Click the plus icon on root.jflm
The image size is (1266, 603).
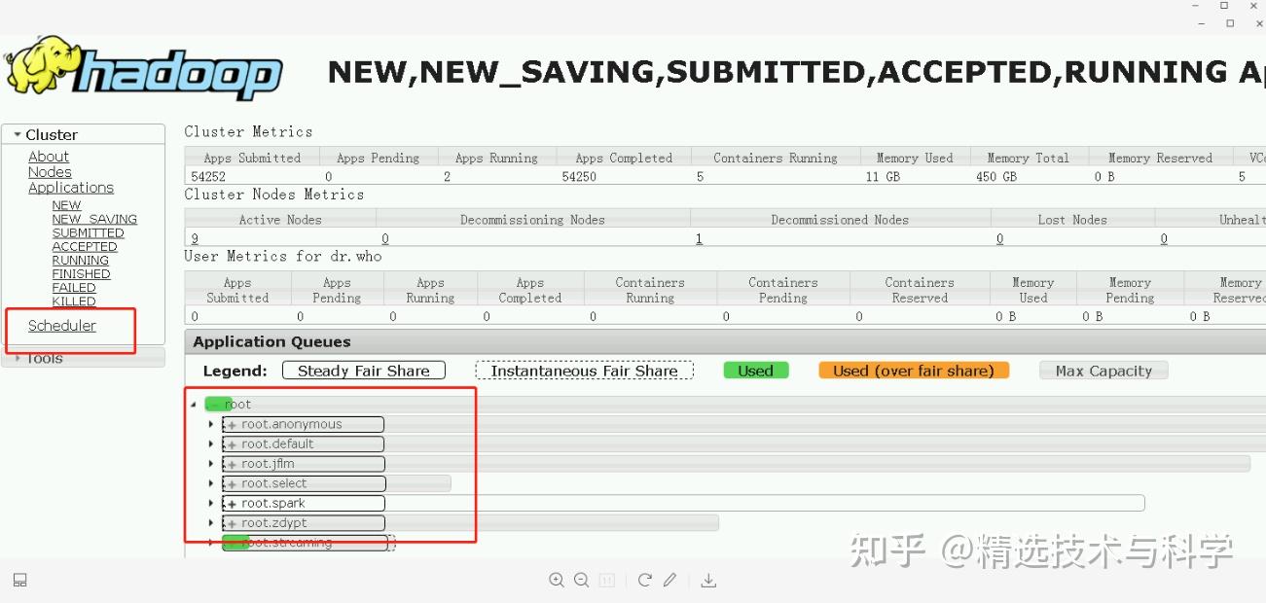(232, 464)
